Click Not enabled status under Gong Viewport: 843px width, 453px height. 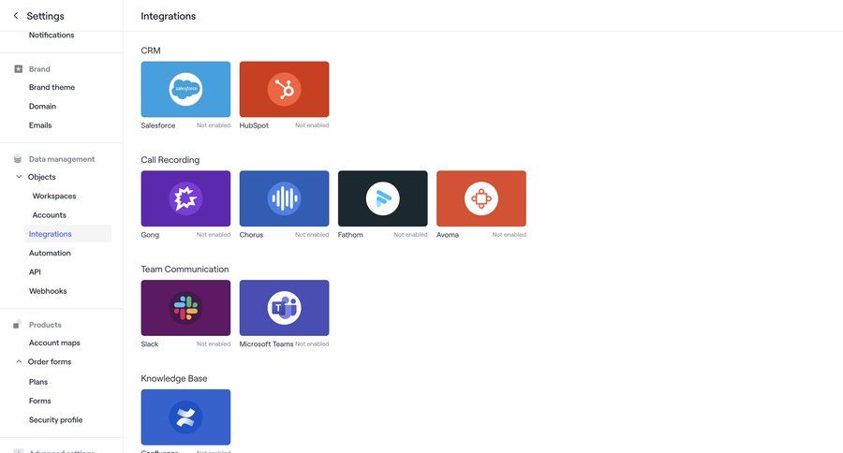pyautogui.click(x=214, y=235)
